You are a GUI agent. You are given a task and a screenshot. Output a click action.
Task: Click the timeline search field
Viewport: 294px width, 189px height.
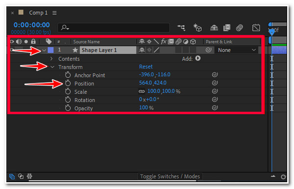pyautogui.click(x=114, y=28)
